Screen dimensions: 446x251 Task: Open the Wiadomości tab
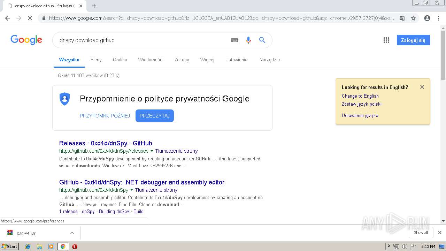[x=151, y=60]
